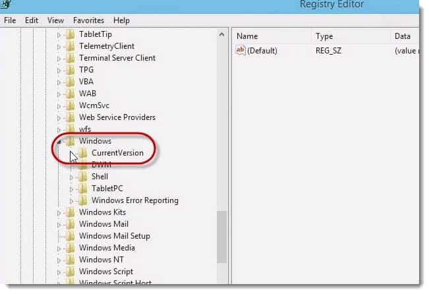Open the View menu
This screenshot has width=429, height=294.
click(55, 20)
